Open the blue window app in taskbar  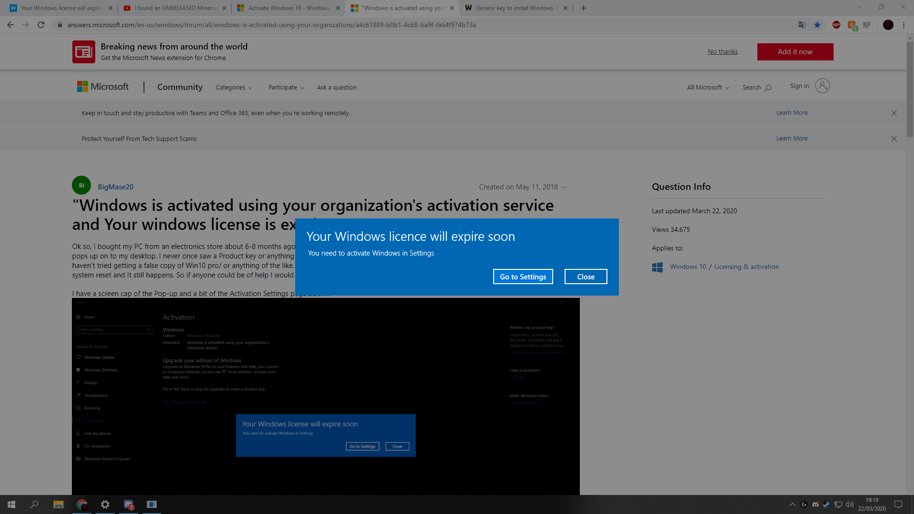152,504
